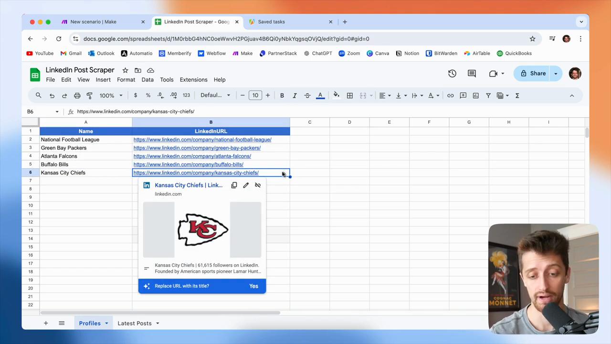Open the borders tool
Screen dimensions: 611x344
[350, 96]
